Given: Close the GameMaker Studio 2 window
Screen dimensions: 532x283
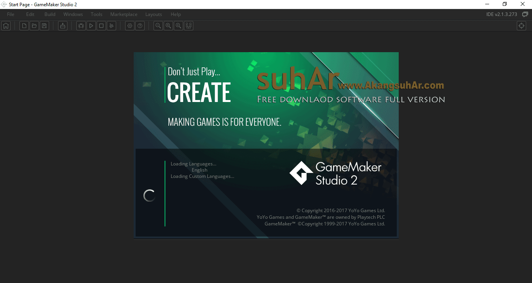Looking at the screenshot, I should [x=523, y=4].
